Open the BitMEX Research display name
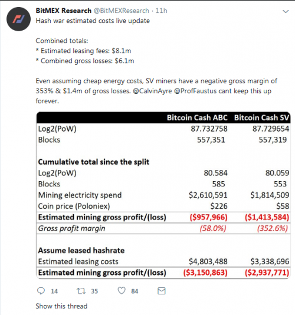 point(64,11)
